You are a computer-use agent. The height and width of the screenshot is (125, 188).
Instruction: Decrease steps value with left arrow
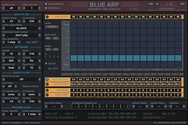click(4, 54)
